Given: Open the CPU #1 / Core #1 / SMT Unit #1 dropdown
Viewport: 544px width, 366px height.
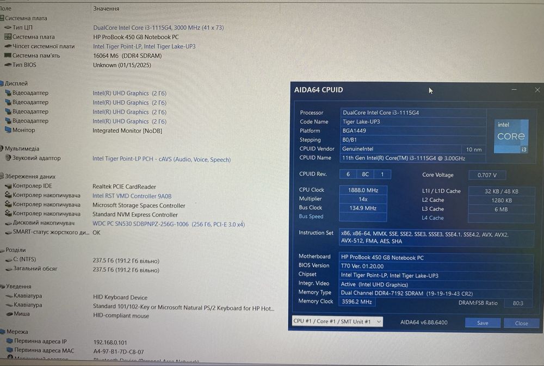Looking at the screenshot, I should (x=338, y=321).
